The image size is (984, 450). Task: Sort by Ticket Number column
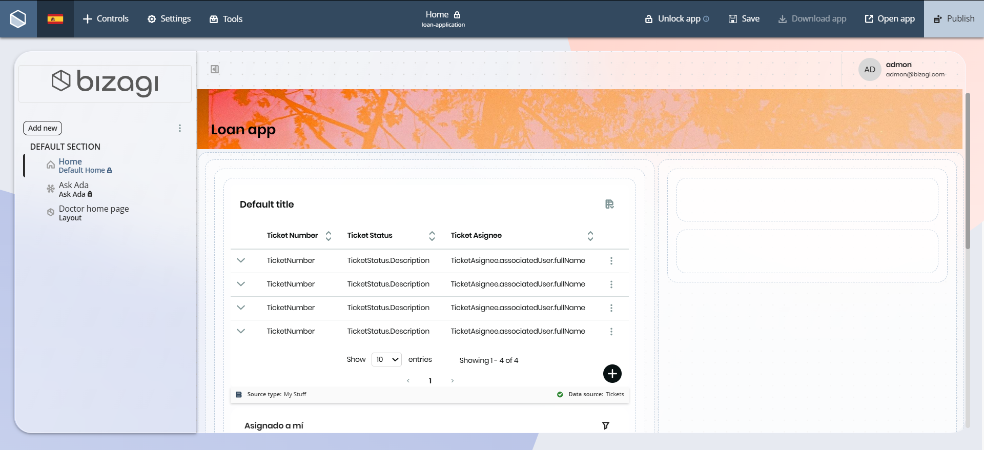329,236
